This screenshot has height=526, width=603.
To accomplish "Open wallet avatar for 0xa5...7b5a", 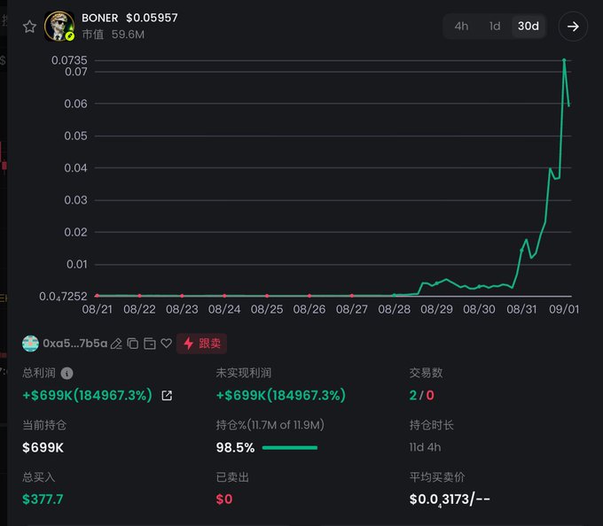I will click(x=30, y=344).
